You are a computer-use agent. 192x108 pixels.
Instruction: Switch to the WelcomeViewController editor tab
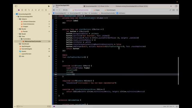click(80, 10)
